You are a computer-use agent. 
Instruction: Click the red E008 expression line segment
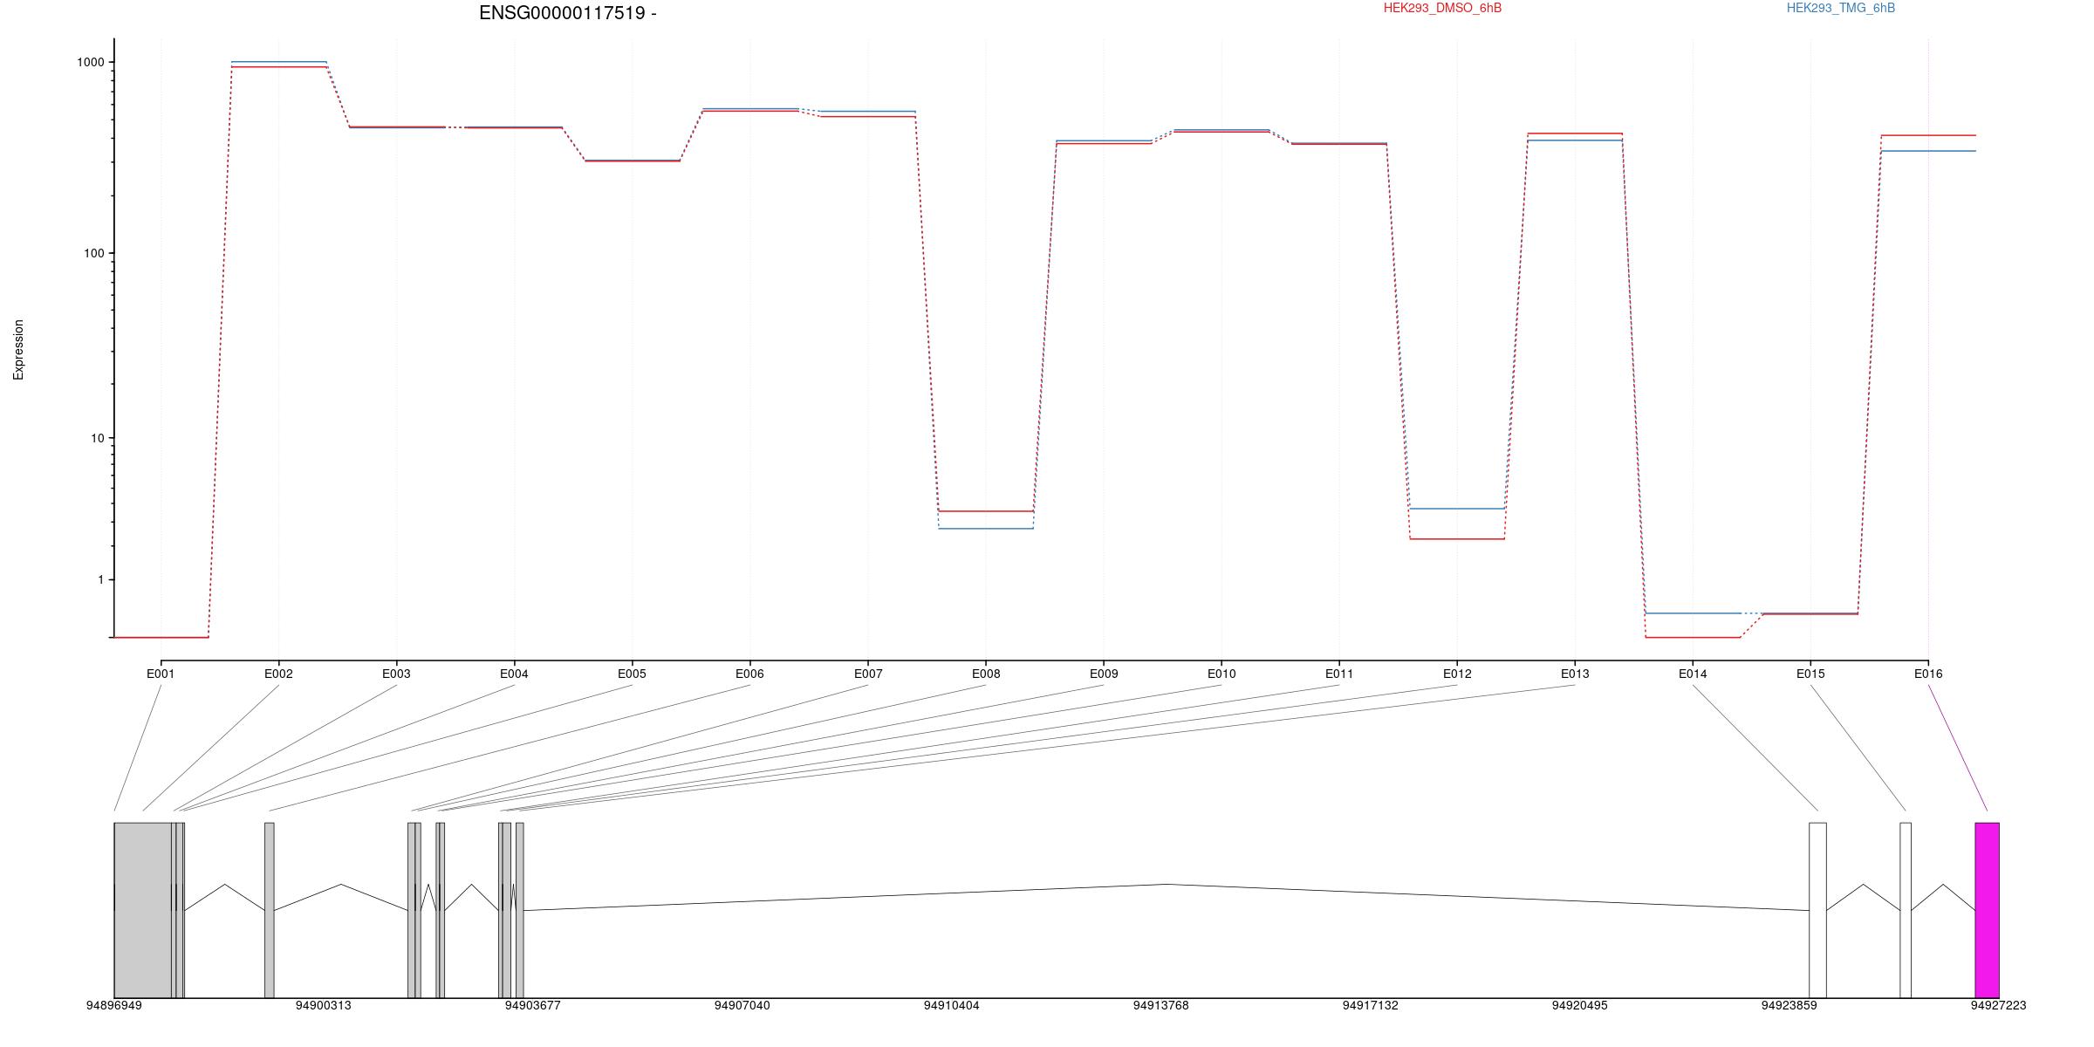coord(986,511)
